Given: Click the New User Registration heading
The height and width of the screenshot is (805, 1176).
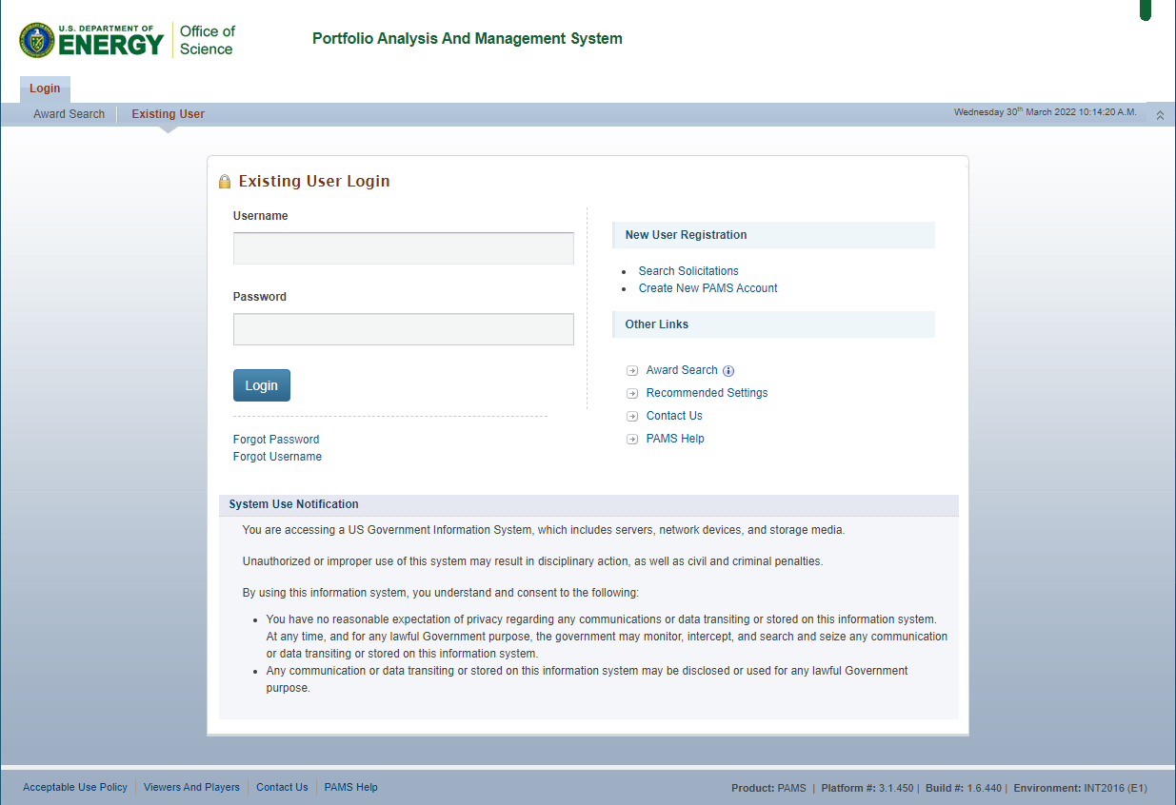Looking at the screenshot, I should pyautogui.click(x=687, y=235).
